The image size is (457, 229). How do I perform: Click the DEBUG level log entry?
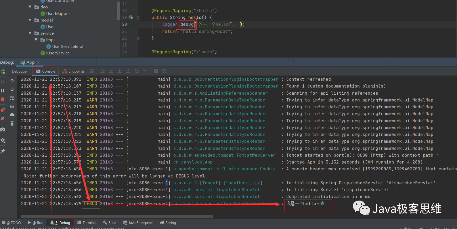point(91,203)
